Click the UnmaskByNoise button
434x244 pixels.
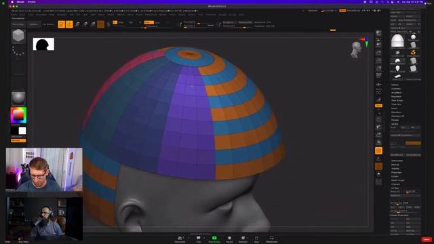pos(413,155)
